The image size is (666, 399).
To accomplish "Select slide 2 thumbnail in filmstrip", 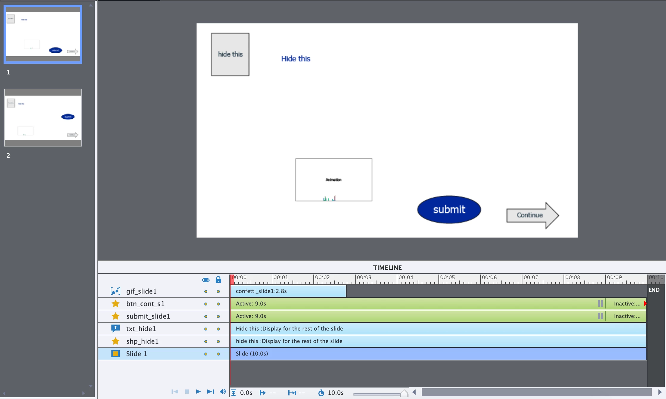I will pos(43,118).
